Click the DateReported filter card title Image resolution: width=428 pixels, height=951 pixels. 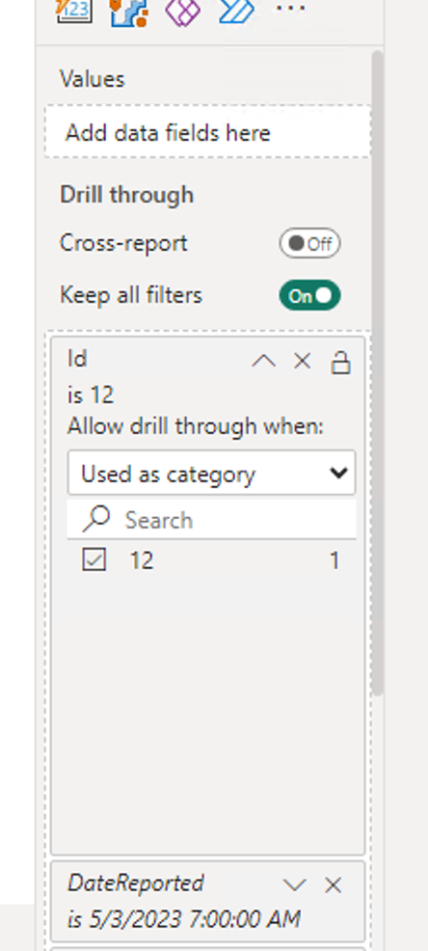(x=136, y=883)
